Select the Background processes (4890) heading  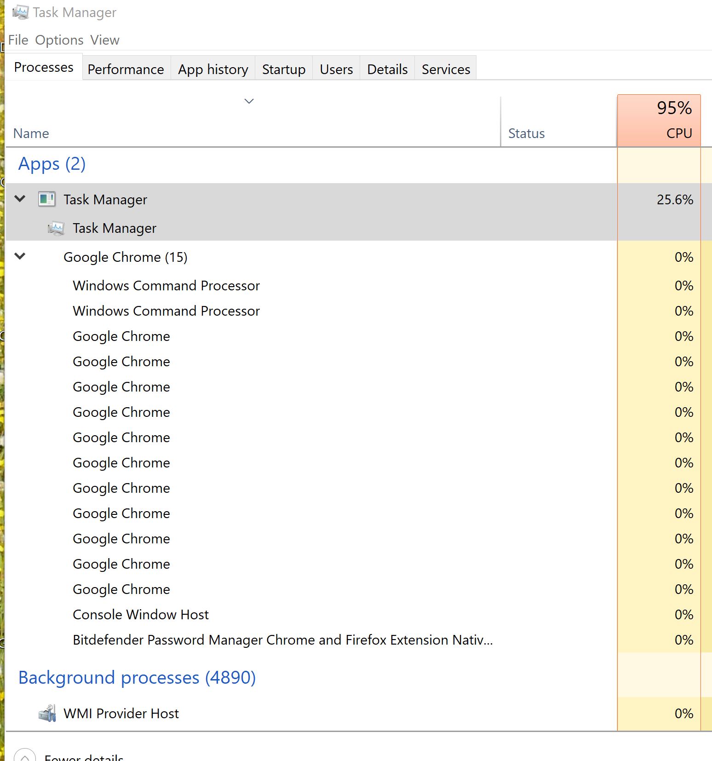coord(137,677)
